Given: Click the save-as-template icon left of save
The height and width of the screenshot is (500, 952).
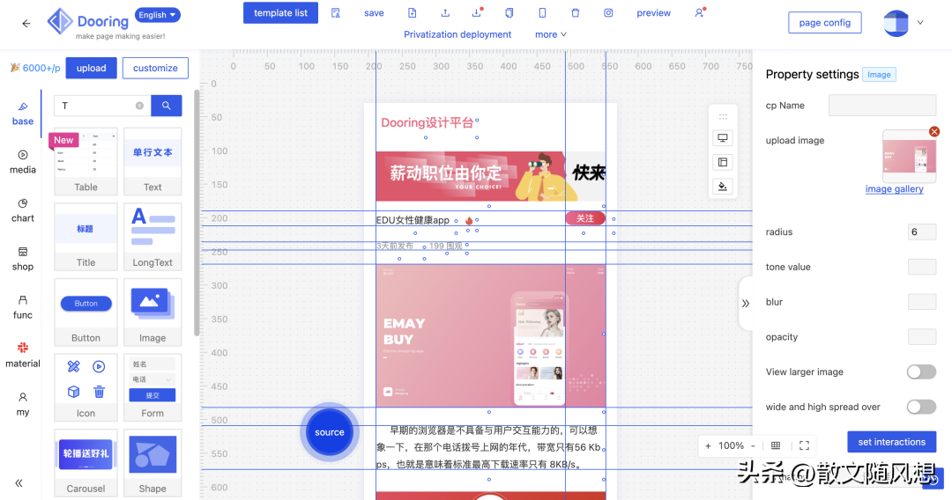Looking at the screenshot, I should (x=336, y=12).
